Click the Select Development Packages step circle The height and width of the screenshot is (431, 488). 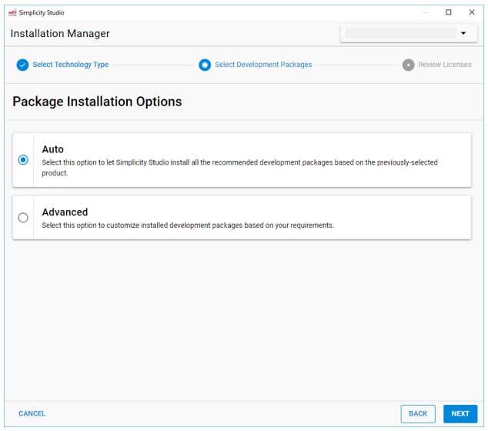(204, 65)
